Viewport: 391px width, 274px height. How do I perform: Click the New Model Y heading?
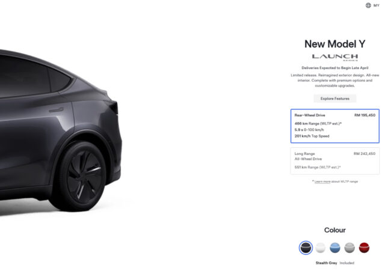click(335, 44)
